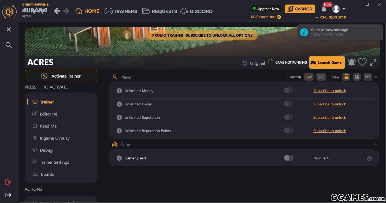Open Game Speed hotkey settings gear
Screen dimensions: 386x203
(369, 158)
